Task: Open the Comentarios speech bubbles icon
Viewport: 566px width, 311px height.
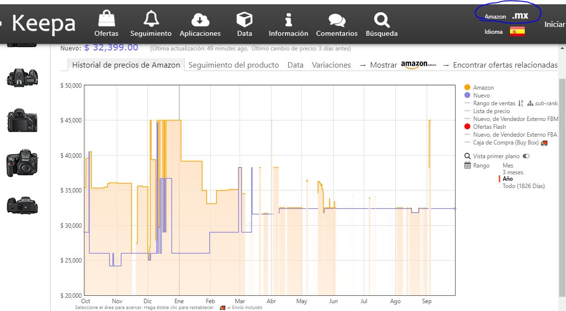Action: pyautogui.click(x=337, y=20)
